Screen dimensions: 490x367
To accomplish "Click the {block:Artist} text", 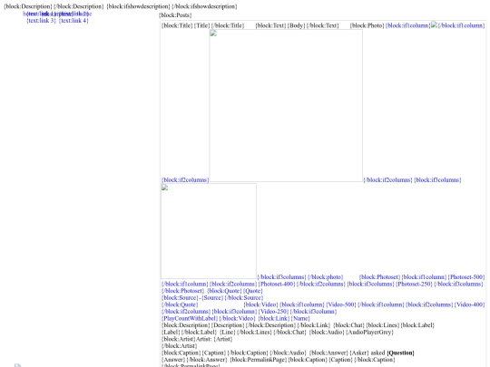I will tap(179, 339).
